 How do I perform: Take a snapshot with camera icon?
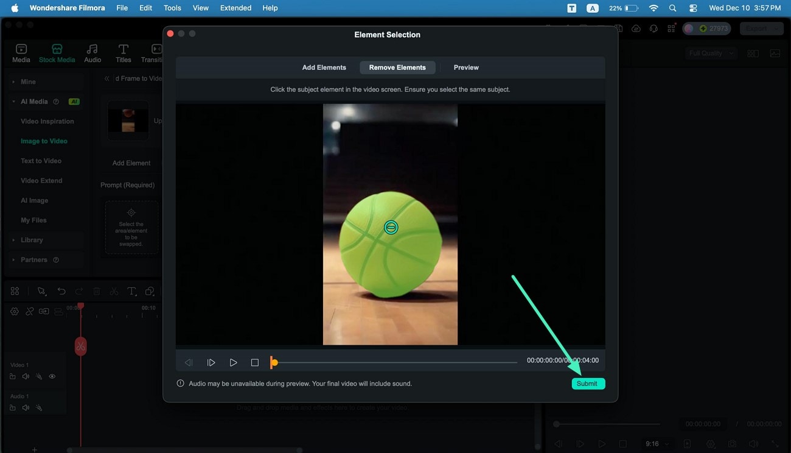point(732,444)
